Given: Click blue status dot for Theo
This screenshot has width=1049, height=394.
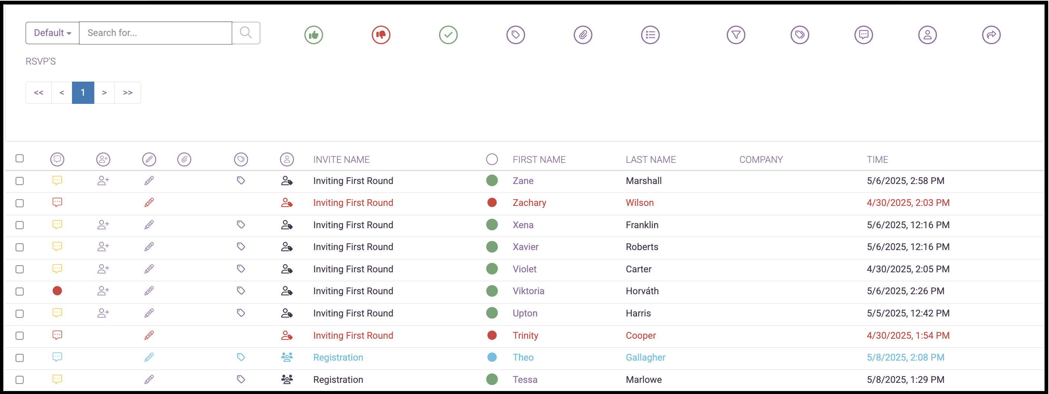Looking at the screenshot, I should click(x=492, y=357).
